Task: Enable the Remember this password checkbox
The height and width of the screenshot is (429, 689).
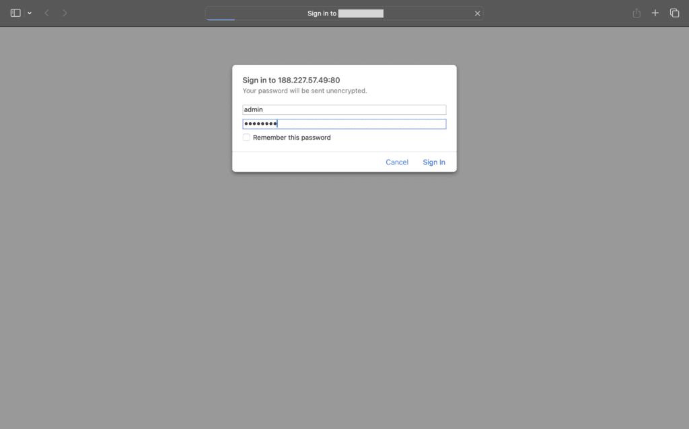Action: pos(246,137)
